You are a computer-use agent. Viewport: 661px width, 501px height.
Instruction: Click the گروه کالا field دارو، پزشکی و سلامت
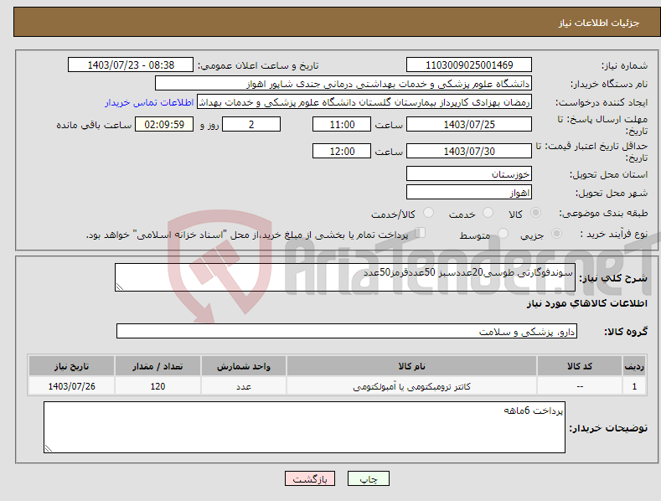[x=347, y=332]
